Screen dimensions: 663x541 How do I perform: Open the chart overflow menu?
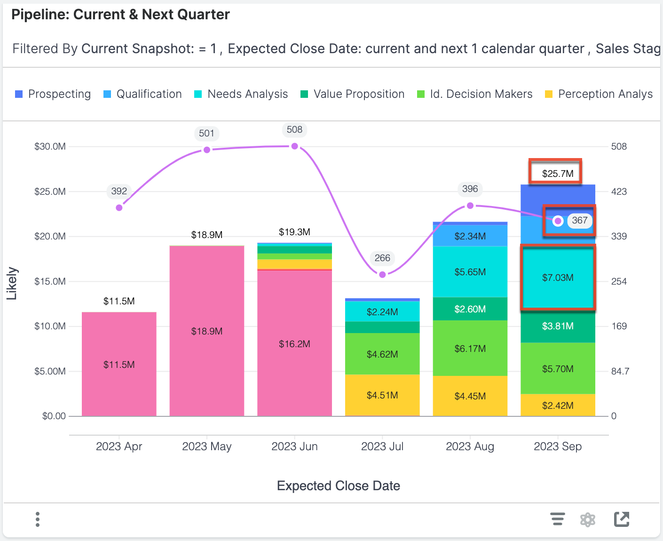(37, 519)
